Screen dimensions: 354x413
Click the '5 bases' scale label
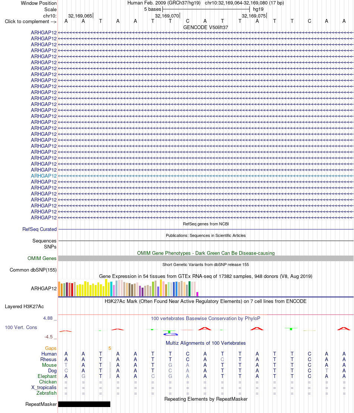click(152, 9)
